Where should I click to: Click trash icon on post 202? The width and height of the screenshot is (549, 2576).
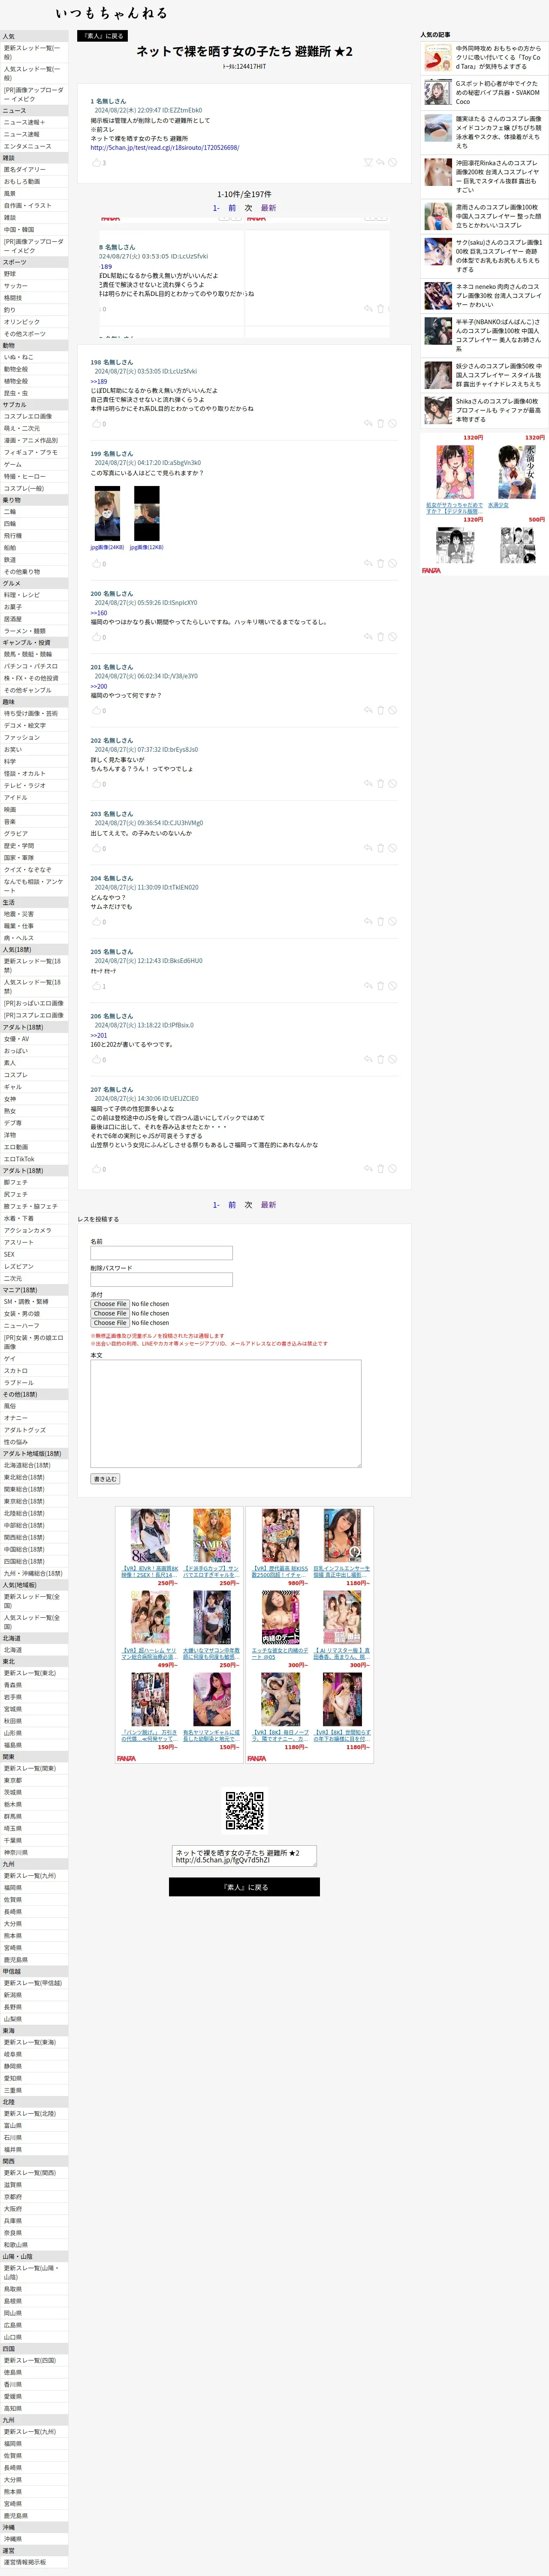380,783
